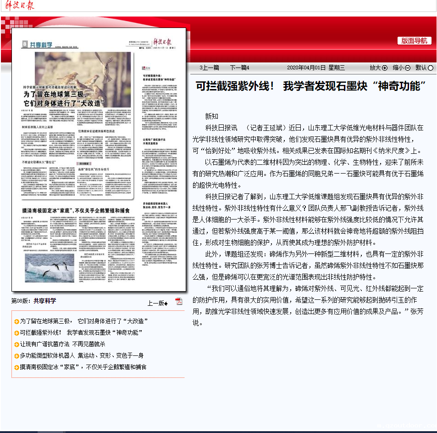Click the 科技日报 logo at top left
The width and height of the screenshot is (437, 433).
pos(17,6)
